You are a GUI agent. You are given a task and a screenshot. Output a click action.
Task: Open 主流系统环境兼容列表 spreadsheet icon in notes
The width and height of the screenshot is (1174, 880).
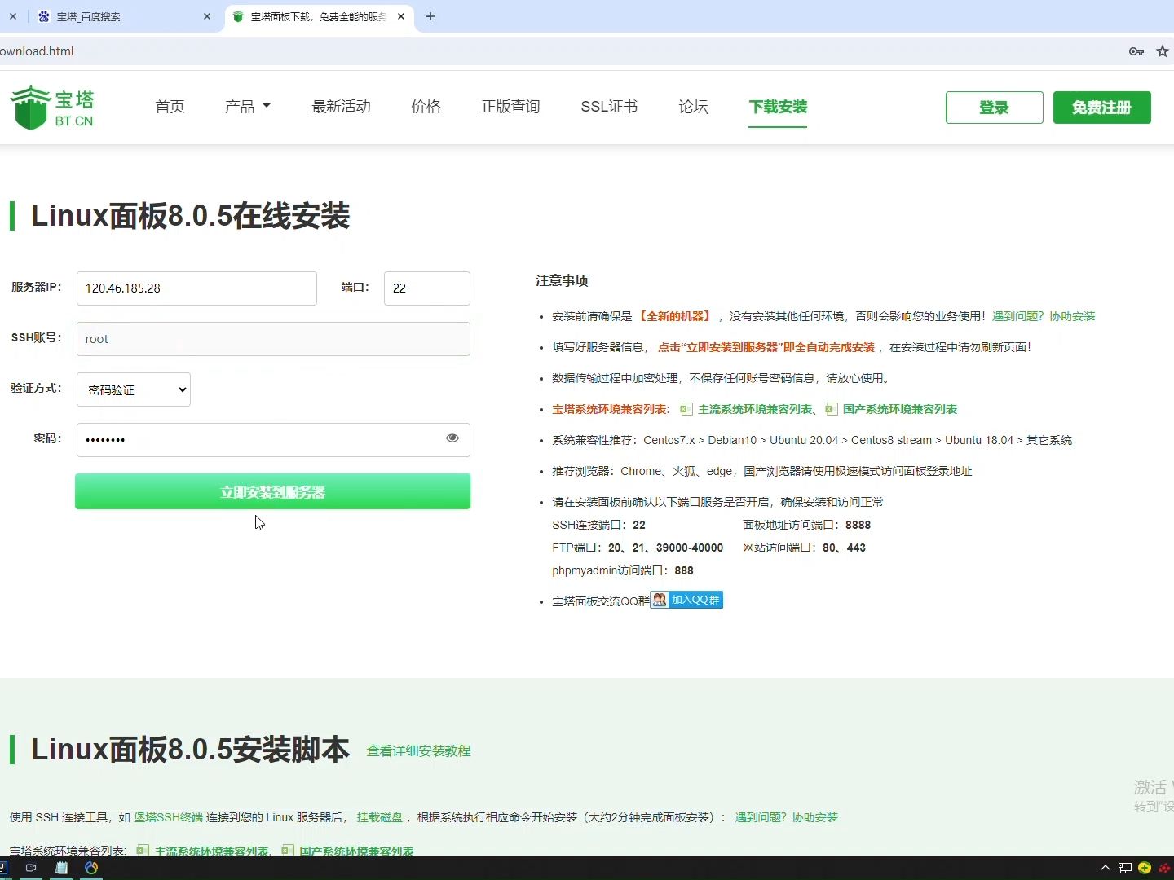pyautogui.click(x=686, y=409)
